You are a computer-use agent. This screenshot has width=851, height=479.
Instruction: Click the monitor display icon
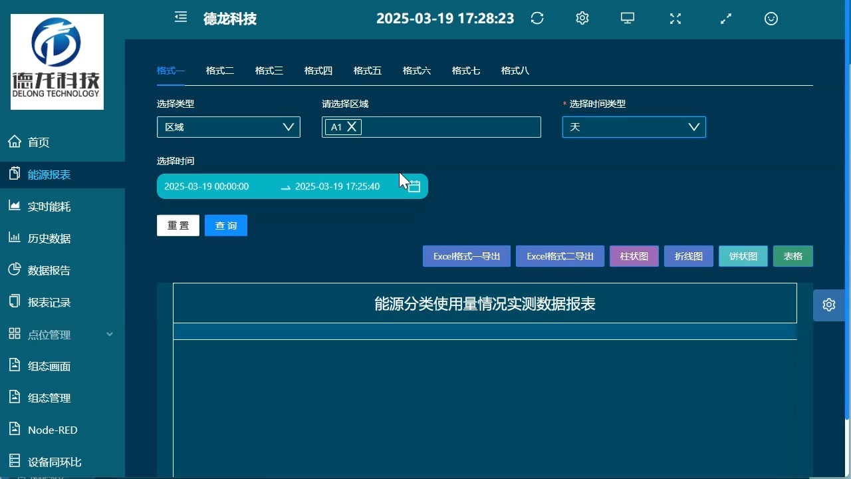point(626,18)
